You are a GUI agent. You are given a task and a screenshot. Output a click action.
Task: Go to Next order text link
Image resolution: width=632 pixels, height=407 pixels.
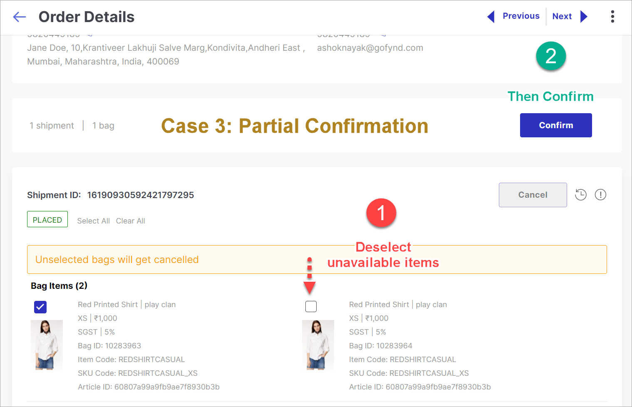coord(562,16)
